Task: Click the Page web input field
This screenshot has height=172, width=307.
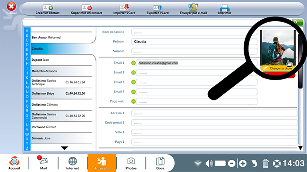Action: (196, 101)
